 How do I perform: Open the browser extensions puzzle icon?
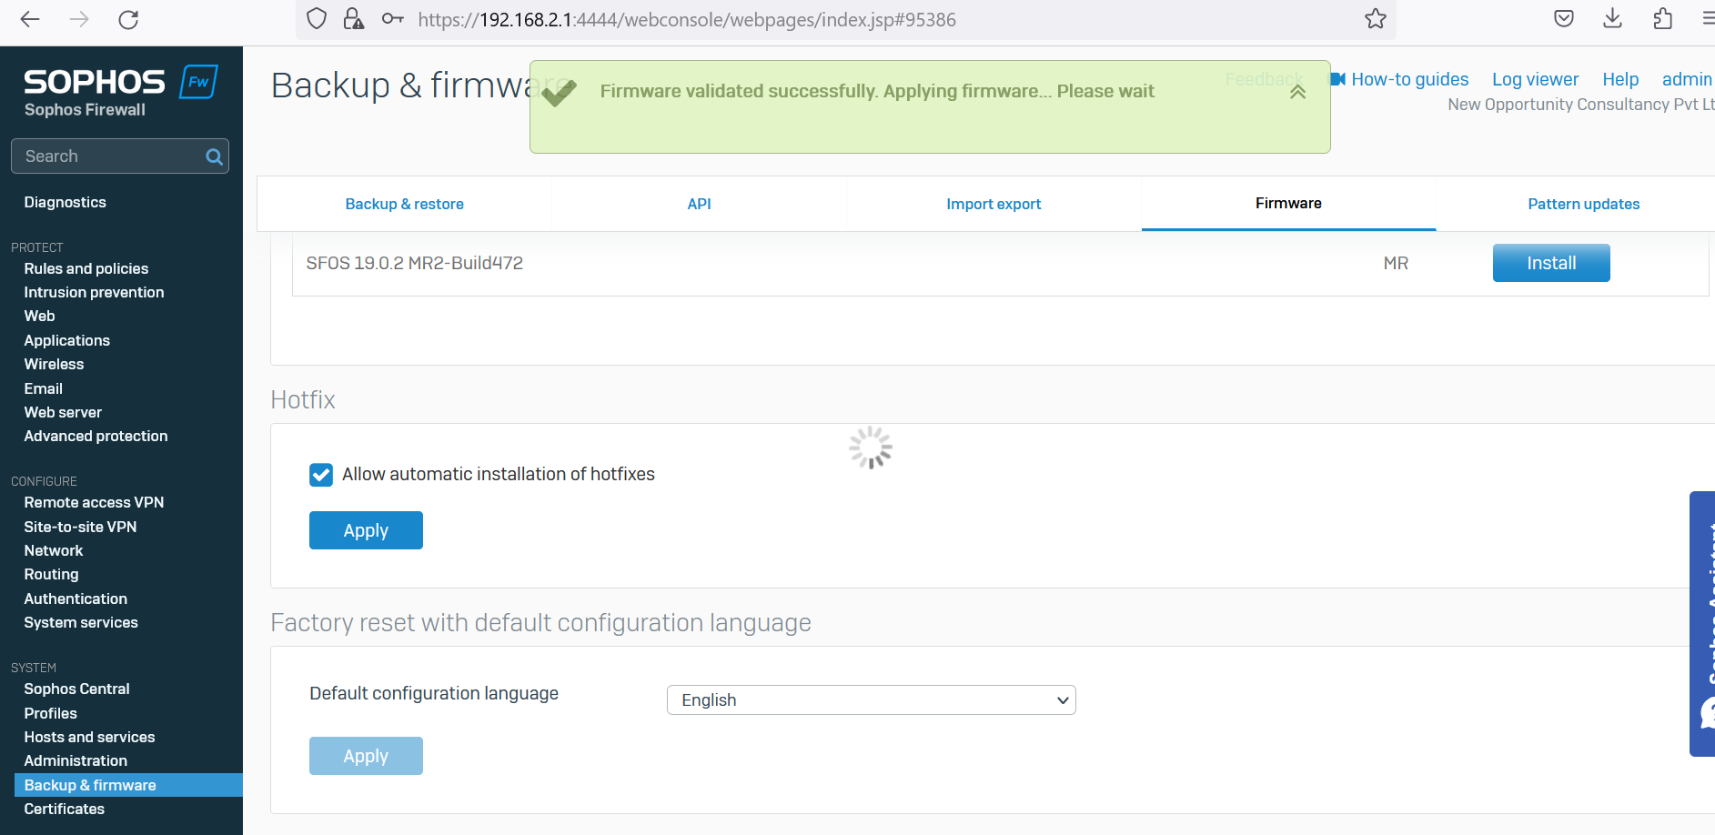pyautogui.click(x=1662, y=19)
